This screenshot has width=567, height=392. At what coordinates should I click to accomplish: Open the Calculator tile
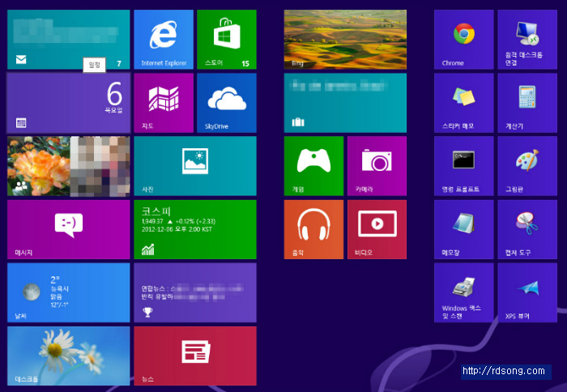[526, 102]
